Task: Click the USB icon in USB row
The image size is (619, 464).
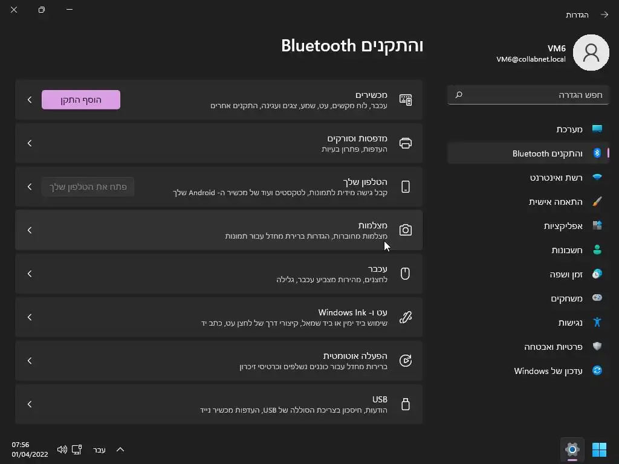Action: (406, 404)
